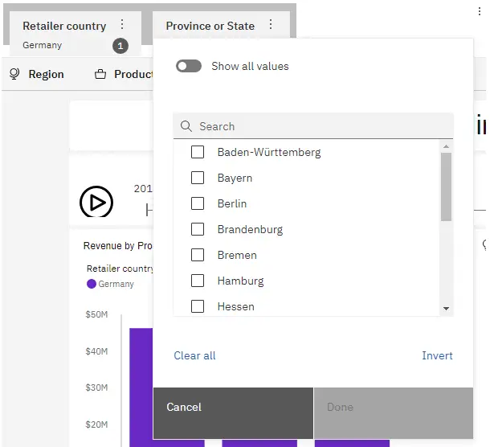
Task: Click the Region globe icon
Action: pos(14,74)
